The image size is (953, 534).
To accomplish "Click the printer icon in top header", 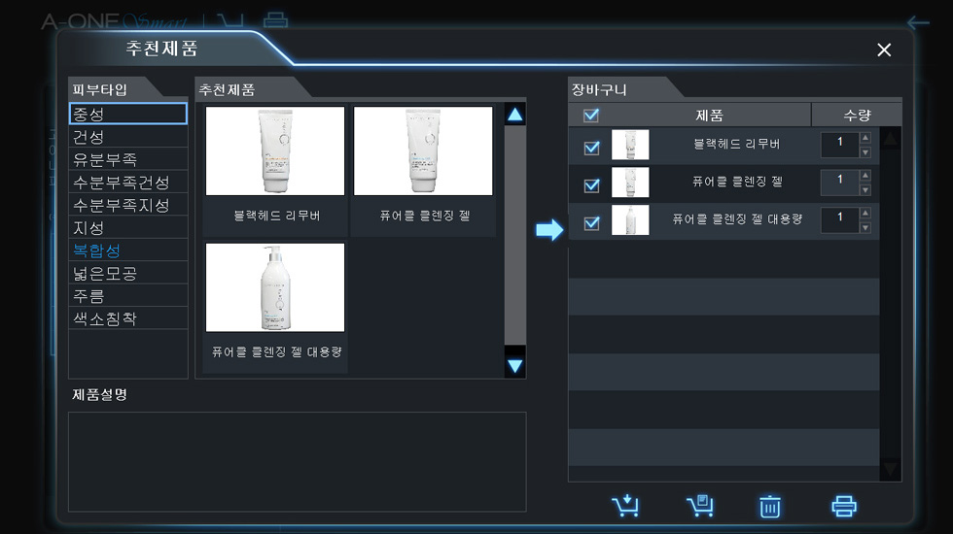I will coord(275,20).
